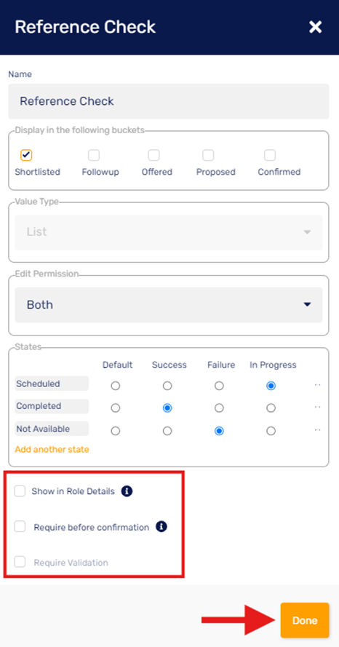Open info icon beside Show in Role Details

(x=127, y=491)
